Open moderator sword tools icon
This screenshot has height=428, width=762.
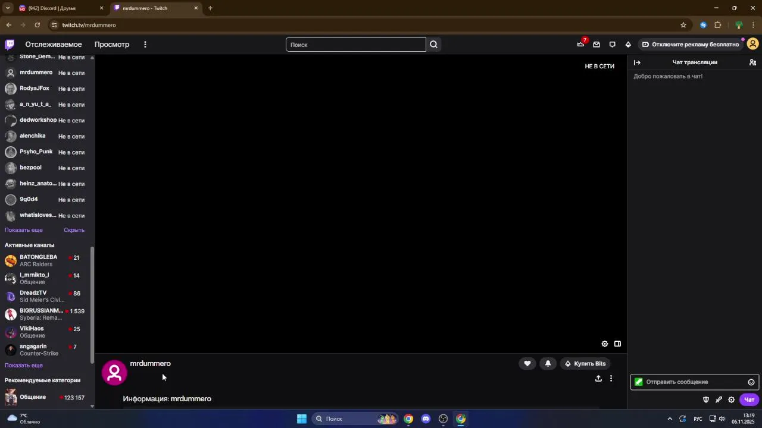[x=719, y=399]
